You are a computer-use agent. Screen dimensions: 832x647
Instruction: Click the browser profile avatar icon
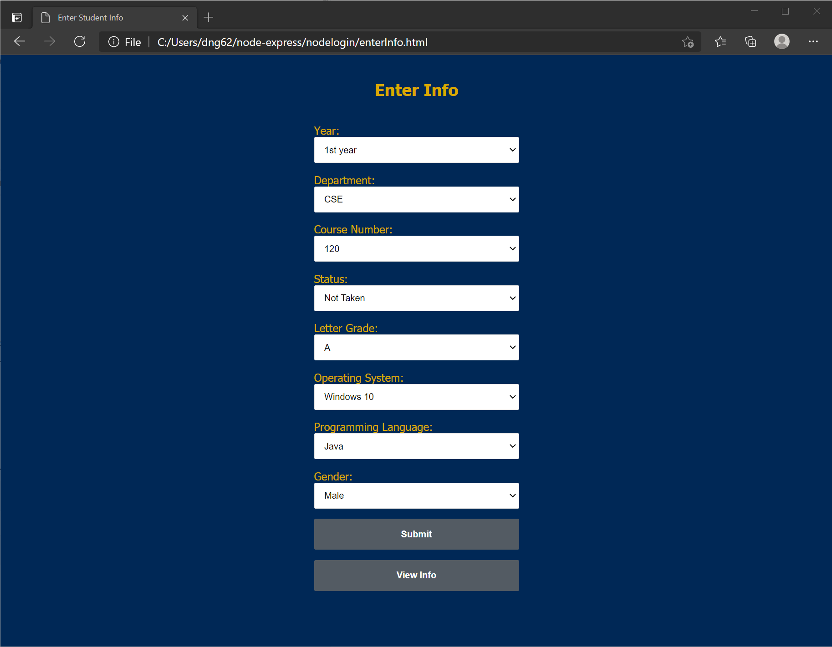tap(781, 41)
